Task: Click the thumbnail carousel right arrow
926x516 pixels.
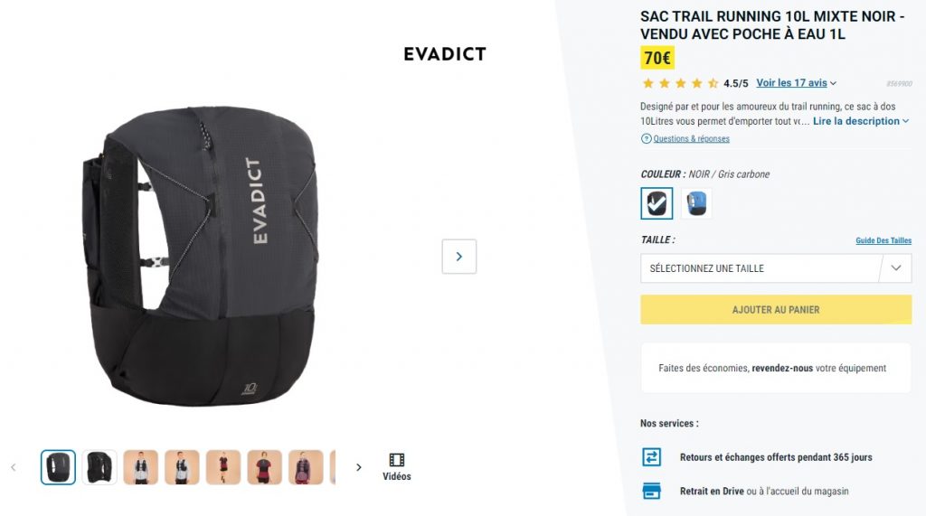Action: click(x=358, y=467)
